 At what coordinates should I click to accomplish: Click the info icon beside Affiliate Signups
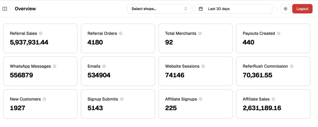click(x=201, y=99)
